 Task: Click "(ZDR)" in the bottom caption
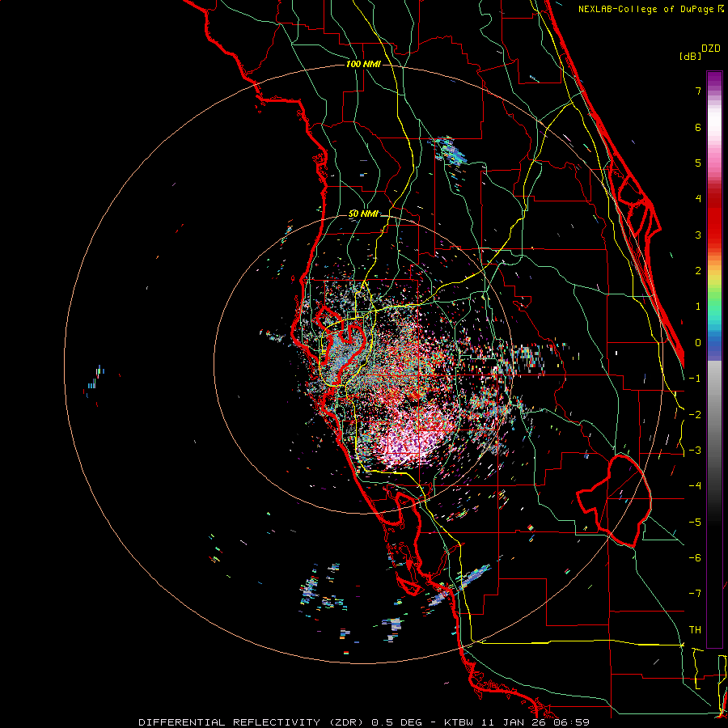pyautogui.click(x=346, y=722)
